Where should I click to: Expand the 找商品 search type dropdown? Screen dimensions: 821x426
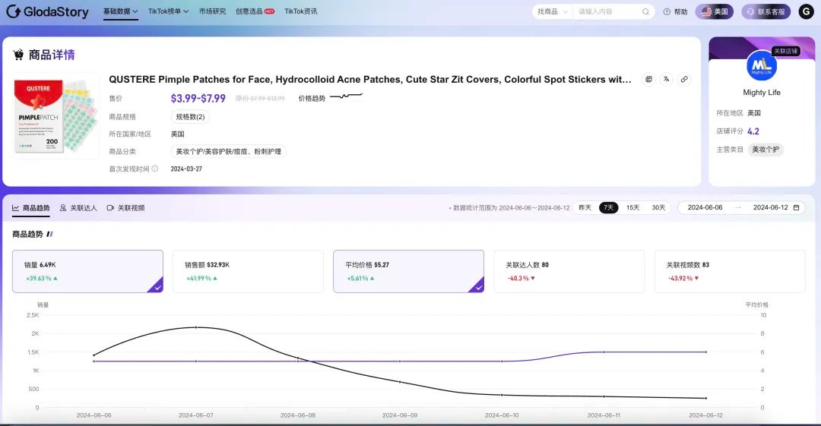pyautogui.click(x=553, y=11)
